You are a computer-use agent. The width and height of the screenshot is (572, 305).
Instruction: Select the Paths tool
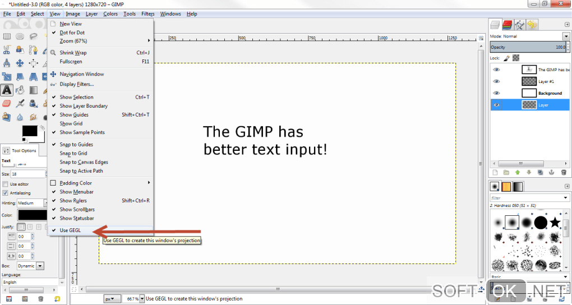coord(33,49)
